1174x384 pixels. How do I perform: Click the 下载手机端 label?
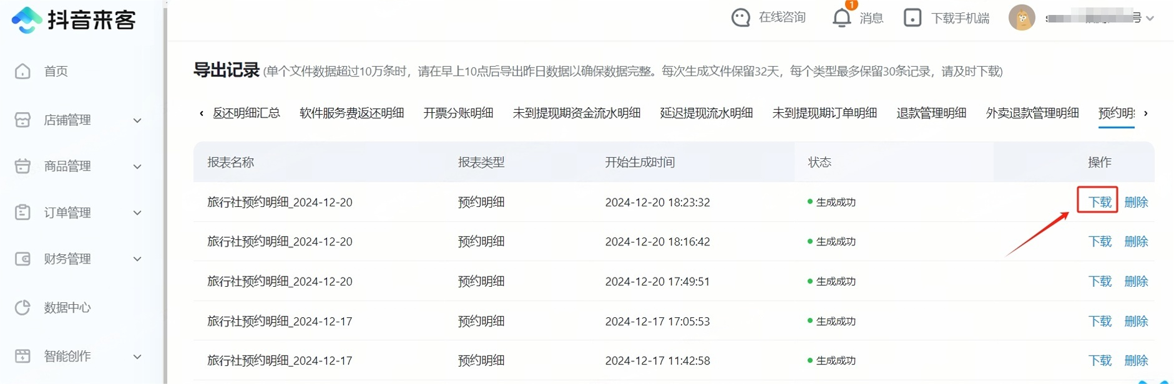(960, 18)
